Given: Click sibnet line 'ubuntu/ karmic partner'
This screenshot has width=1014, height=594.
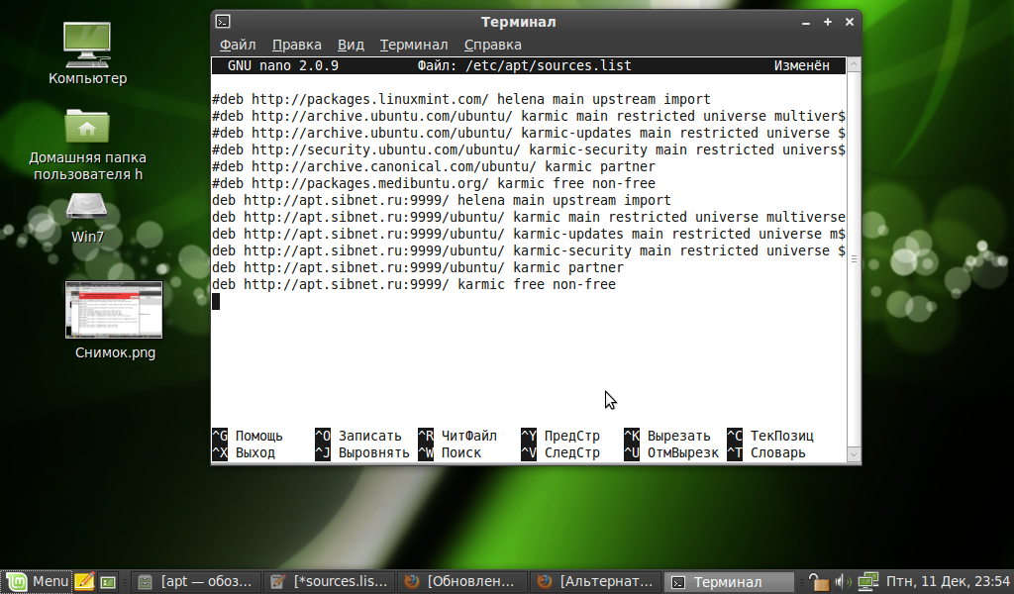Looking at the screenshot, I should 418,267.
